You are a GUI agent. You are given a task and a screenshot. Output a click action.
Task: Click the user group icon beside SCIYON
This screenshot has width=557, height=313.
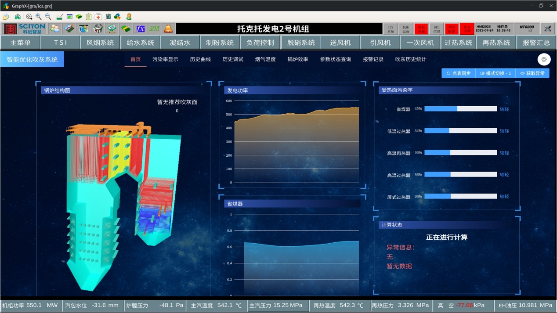tap(55, 29)
